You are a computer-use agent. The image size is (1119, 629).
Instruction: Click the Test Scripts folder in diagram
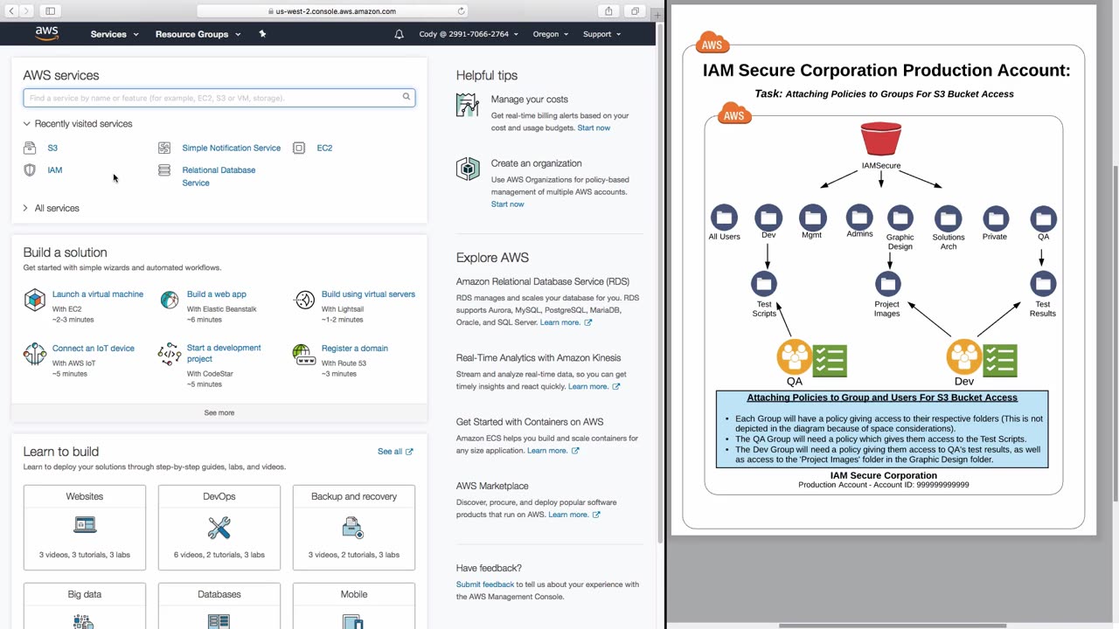764,284
